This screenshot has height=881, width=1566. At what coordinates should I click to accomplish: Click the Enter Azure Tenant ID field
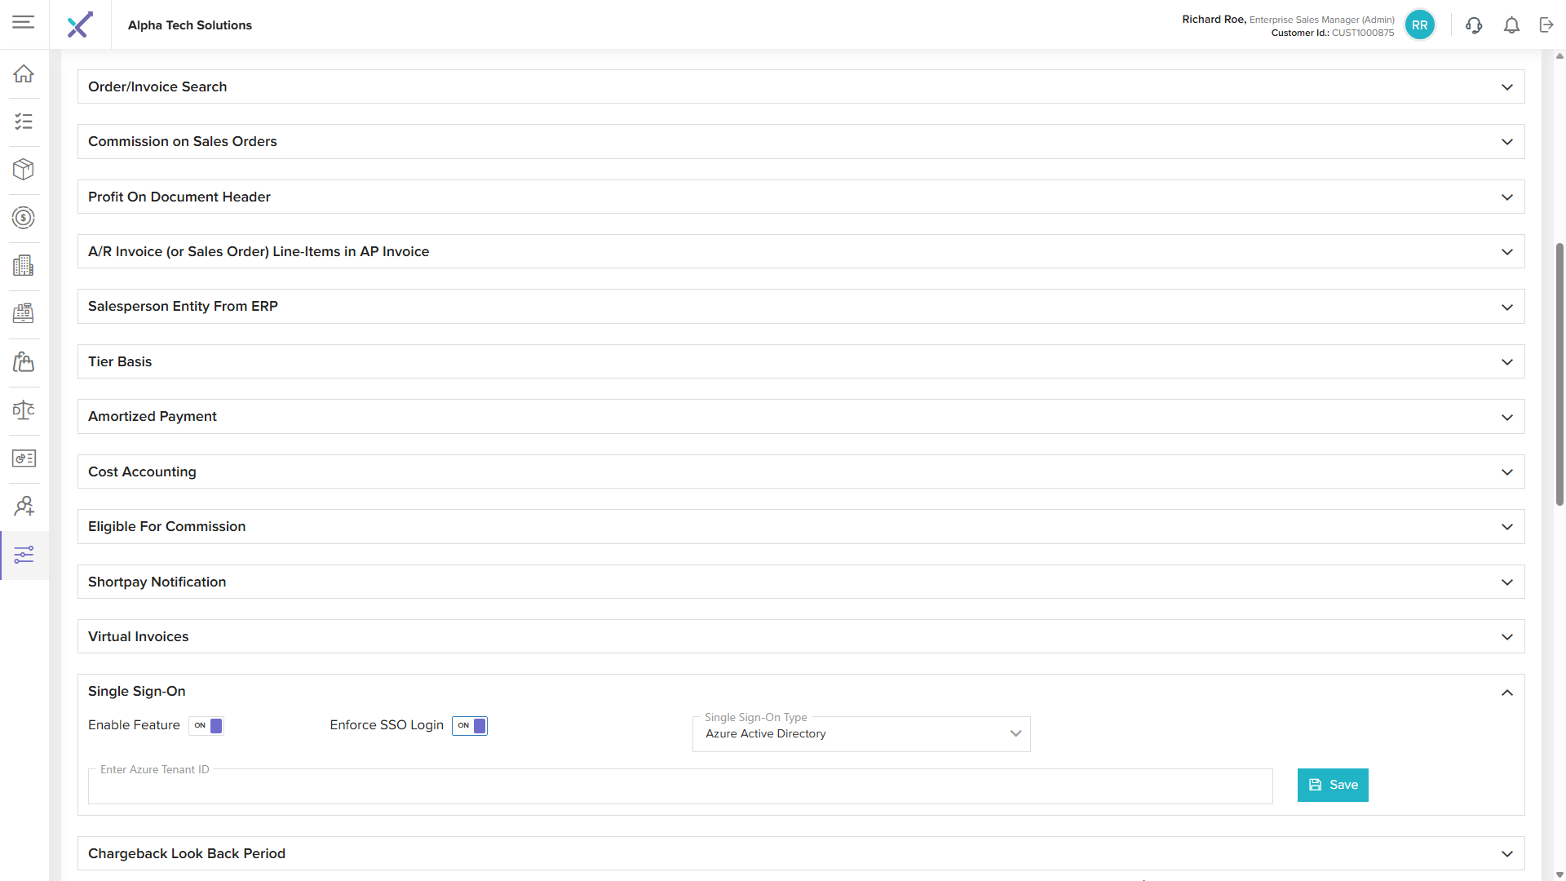point(679,787)
